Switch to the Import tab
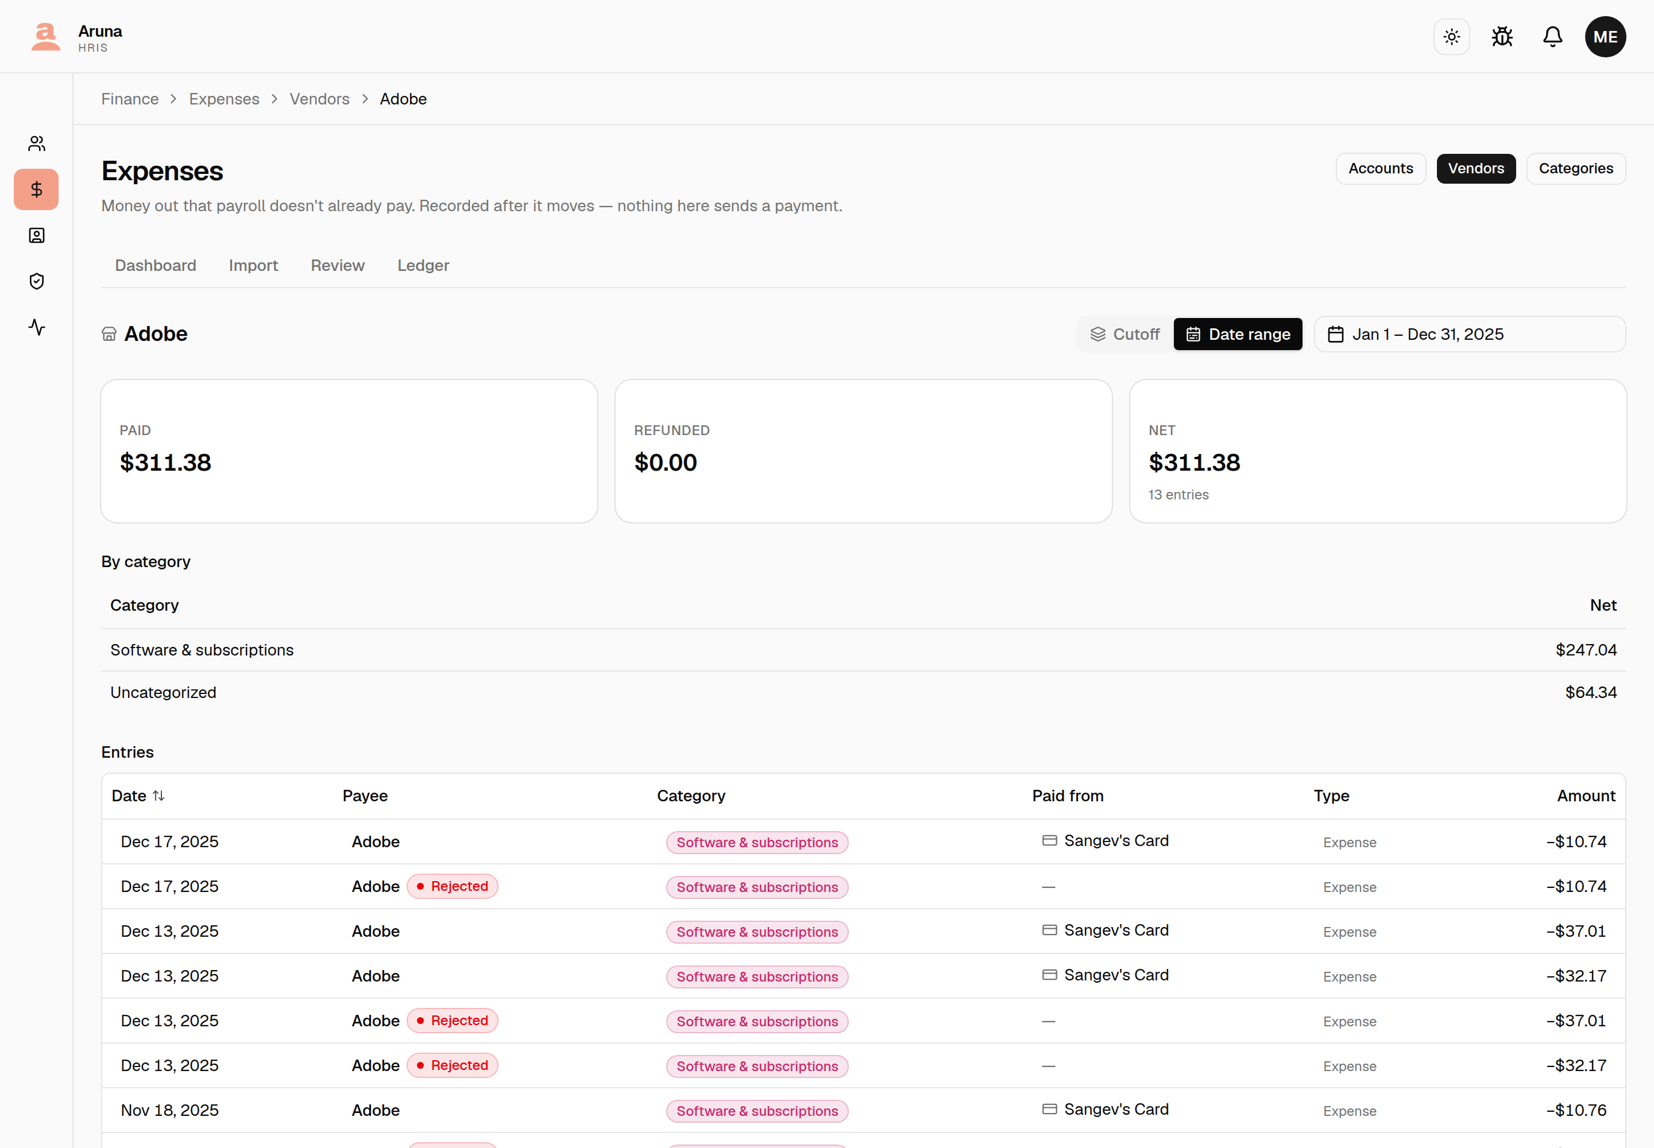Image resolution: width=1654 pixels, height=1148 pixels. tap(253, 265)
